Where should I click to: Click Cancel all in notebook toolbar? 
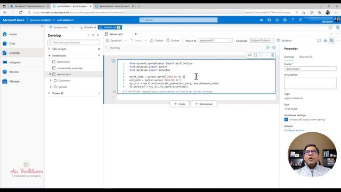113,41
